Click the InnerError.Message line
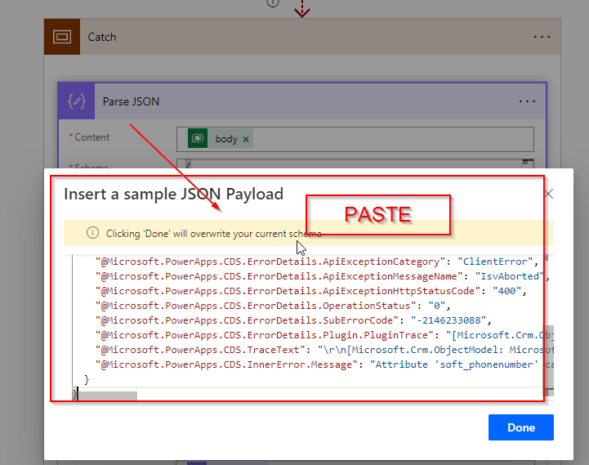Image resolution: width=589 pixels, height=465 pixels. 324,364
